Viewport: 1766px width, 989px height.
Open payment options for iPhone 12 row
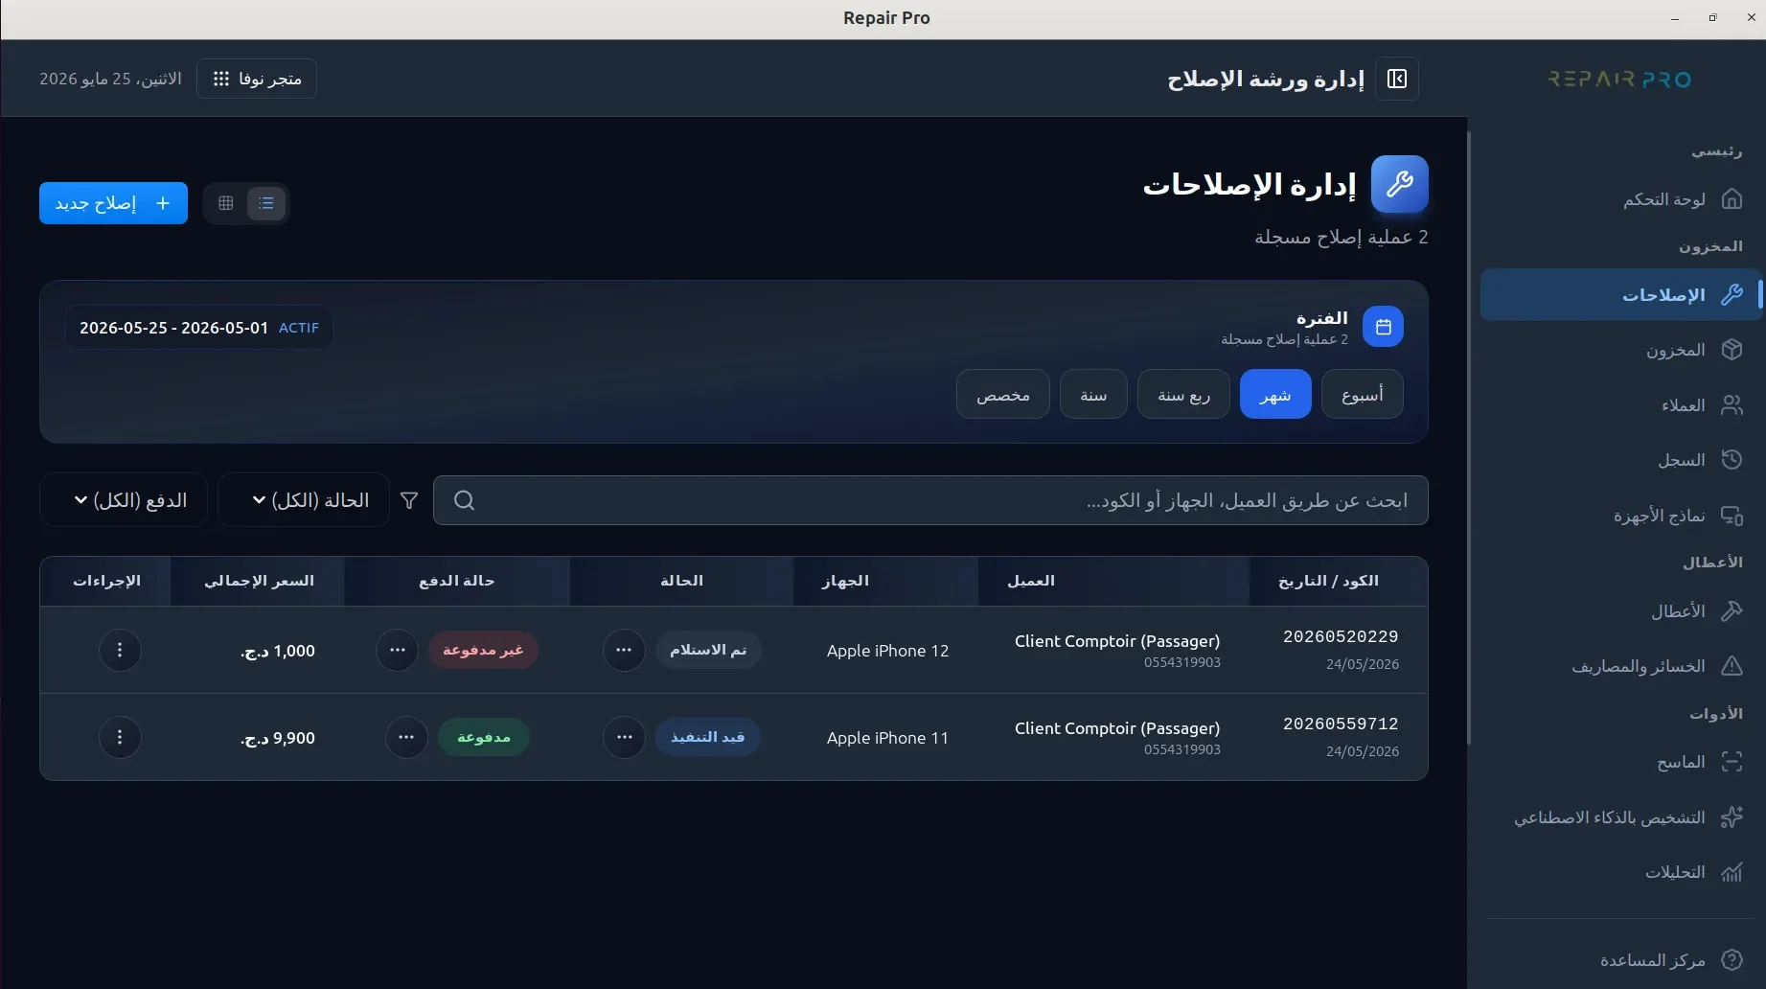[x=398, y=650]
